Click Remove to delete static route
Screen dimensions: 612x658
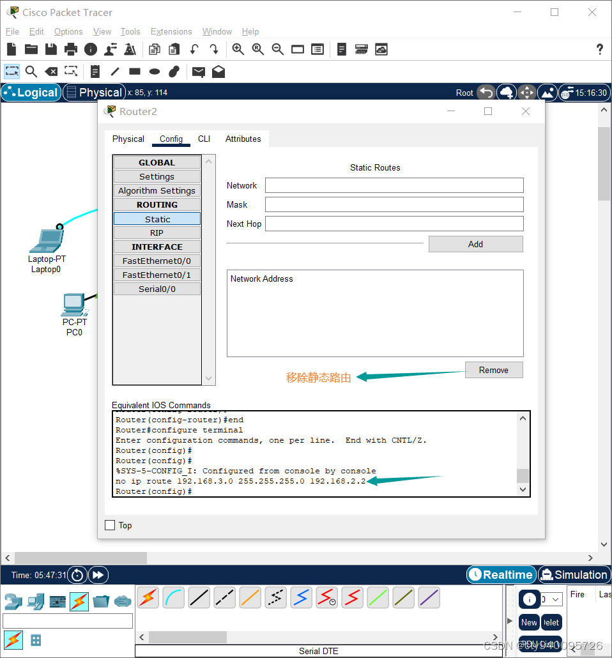(494, 370)
